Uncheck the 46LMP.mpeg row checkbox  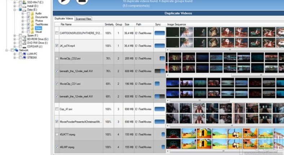(x=57, y=147)
